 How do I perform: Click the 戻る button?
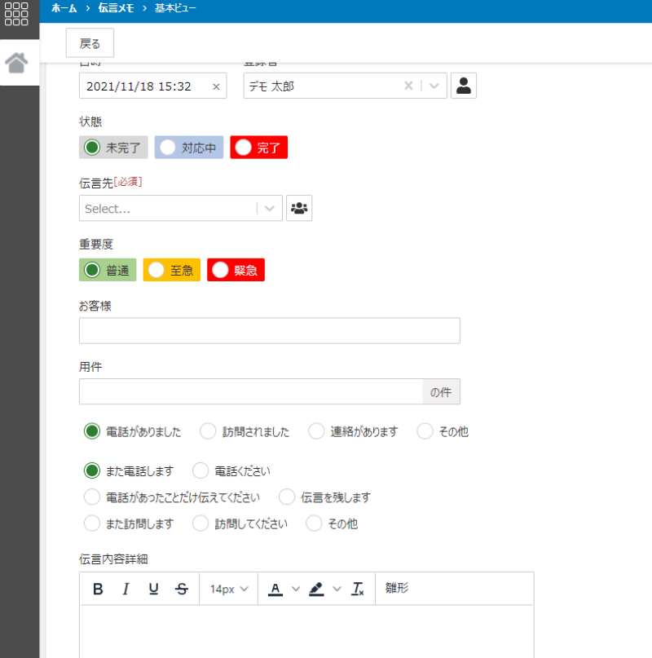pyautogui.click(x=90, y=43)
